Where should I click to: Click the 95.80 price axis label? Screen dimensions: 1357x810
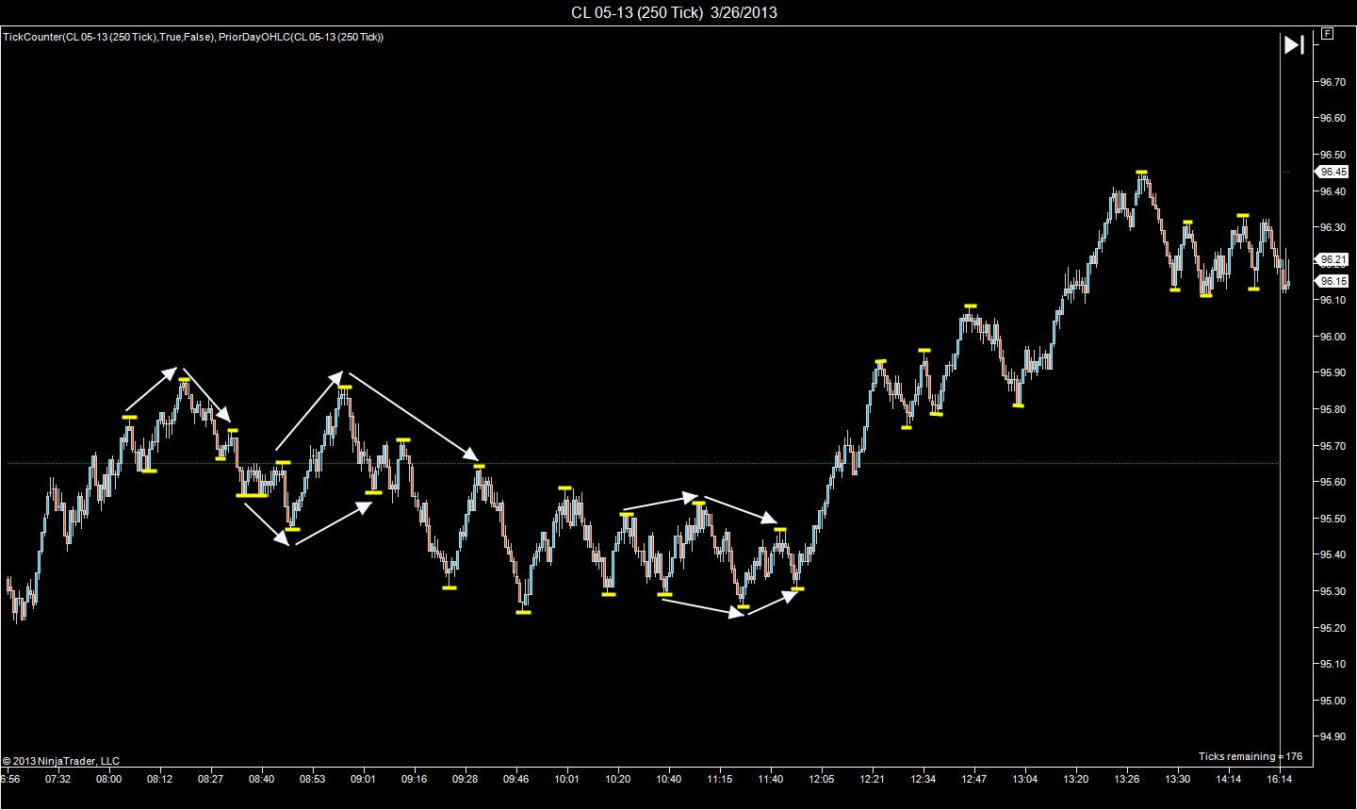point(1332,409)
